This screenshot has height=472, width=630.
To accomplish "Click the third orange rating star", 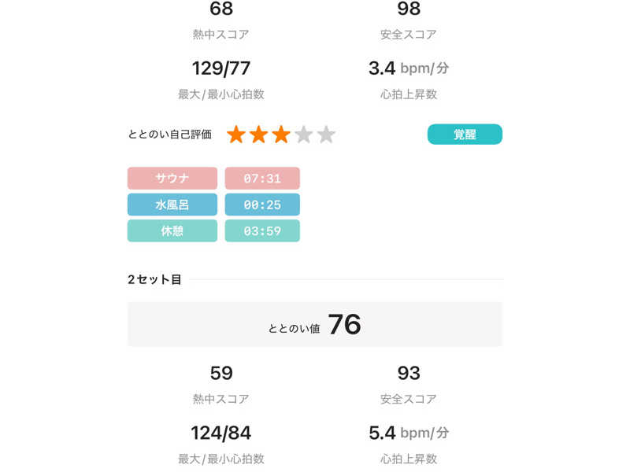I will tap(281, 135).
